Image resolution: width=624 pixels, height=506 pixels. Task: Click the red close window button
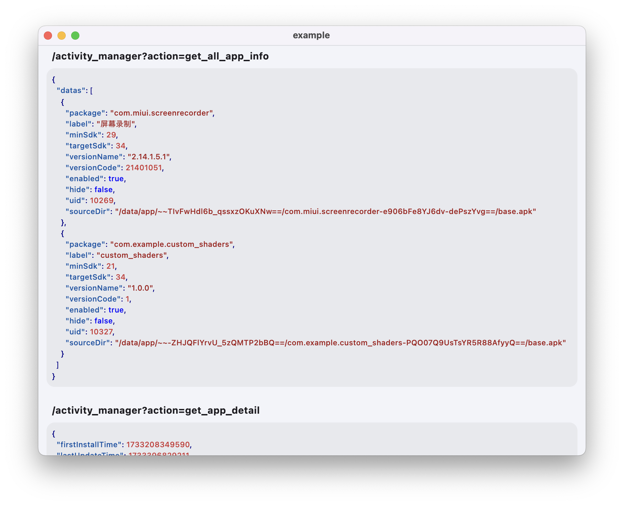[x=48, y=36]
